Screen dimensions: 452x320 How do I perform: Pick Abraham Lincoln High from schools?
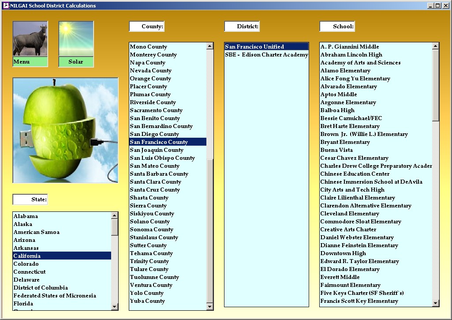[351, 55]
